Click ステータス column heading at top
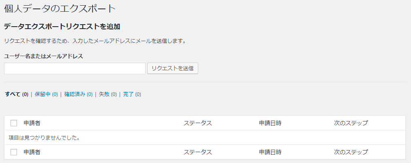Image resolution: width=411 pixels, height=163 pixels. coord(198,123)
